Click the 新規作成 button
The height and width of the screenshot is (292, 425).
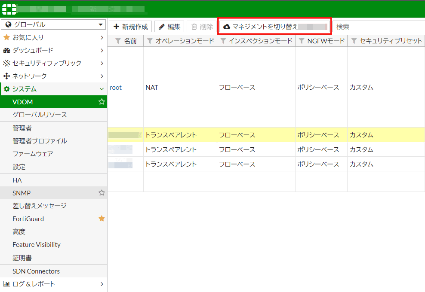[x=130, y=27]
